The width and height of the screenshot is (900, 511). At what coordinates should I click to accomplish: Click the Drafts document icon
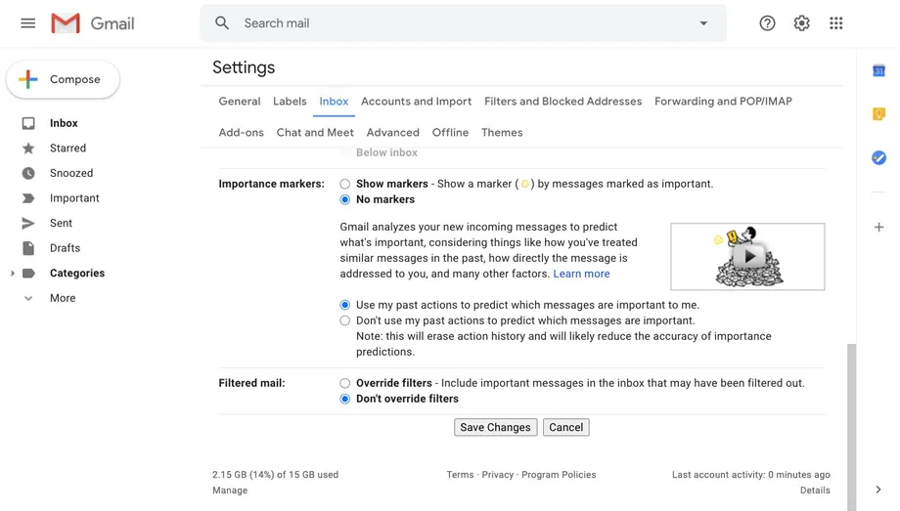(x=28, y=248)
